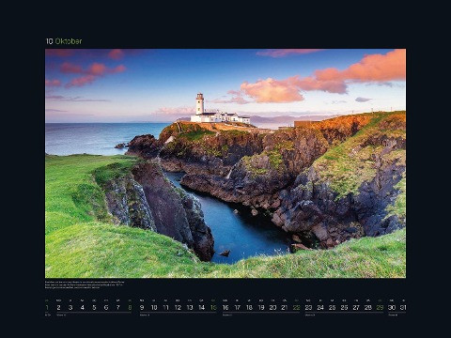Click the green Oktober month title
The image size is (451, 338).
point(69,41)
